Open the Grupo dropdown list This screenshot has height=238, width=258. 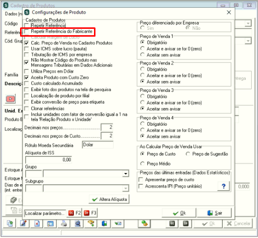pyautogui.click(x=126, y=173)
